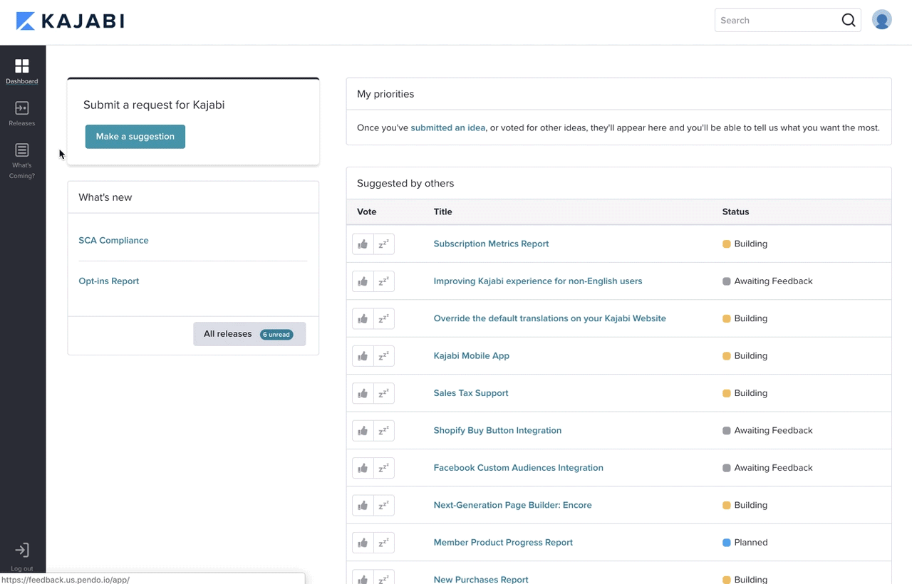Open Next-Generation Page Builder: Encore idea
This screenshot has width=912, height=584.
(x=512, y=506)
